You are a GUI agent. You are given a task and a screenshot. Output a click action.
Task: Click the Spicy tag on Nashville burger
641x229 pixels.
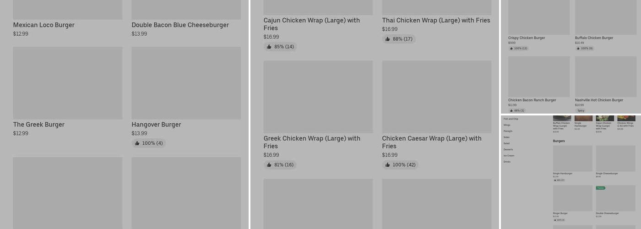[x=581, y=110]
